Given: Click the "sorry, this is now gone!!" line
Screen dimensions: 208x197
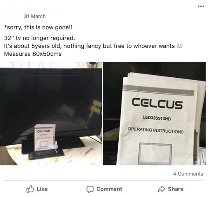Looking at the screenshot, I should coord(38,27).
